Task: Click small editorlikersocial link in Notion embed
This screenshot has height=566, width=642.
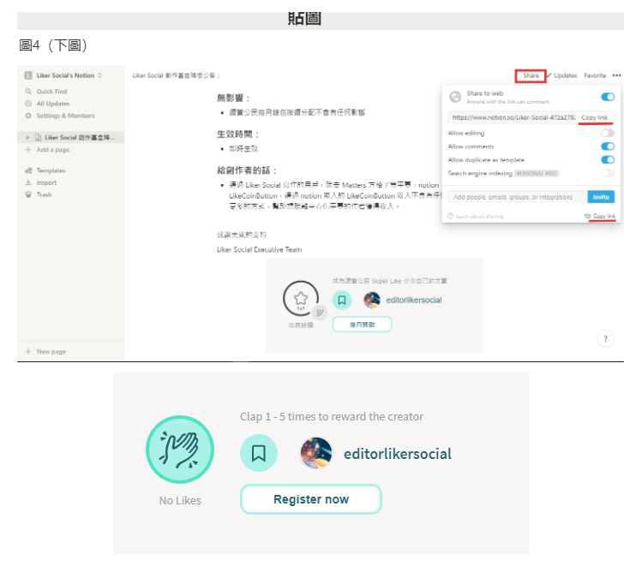Action: click(x=413, y=301)
